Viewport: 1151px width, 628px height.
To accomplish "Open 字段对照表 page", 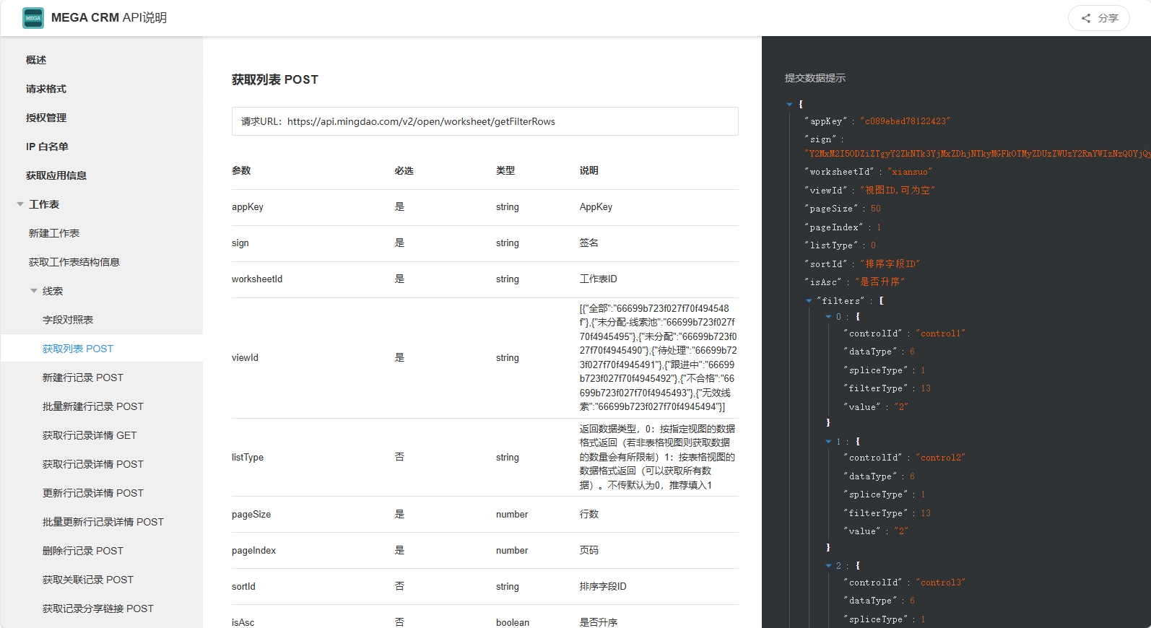I will [68, 320].
